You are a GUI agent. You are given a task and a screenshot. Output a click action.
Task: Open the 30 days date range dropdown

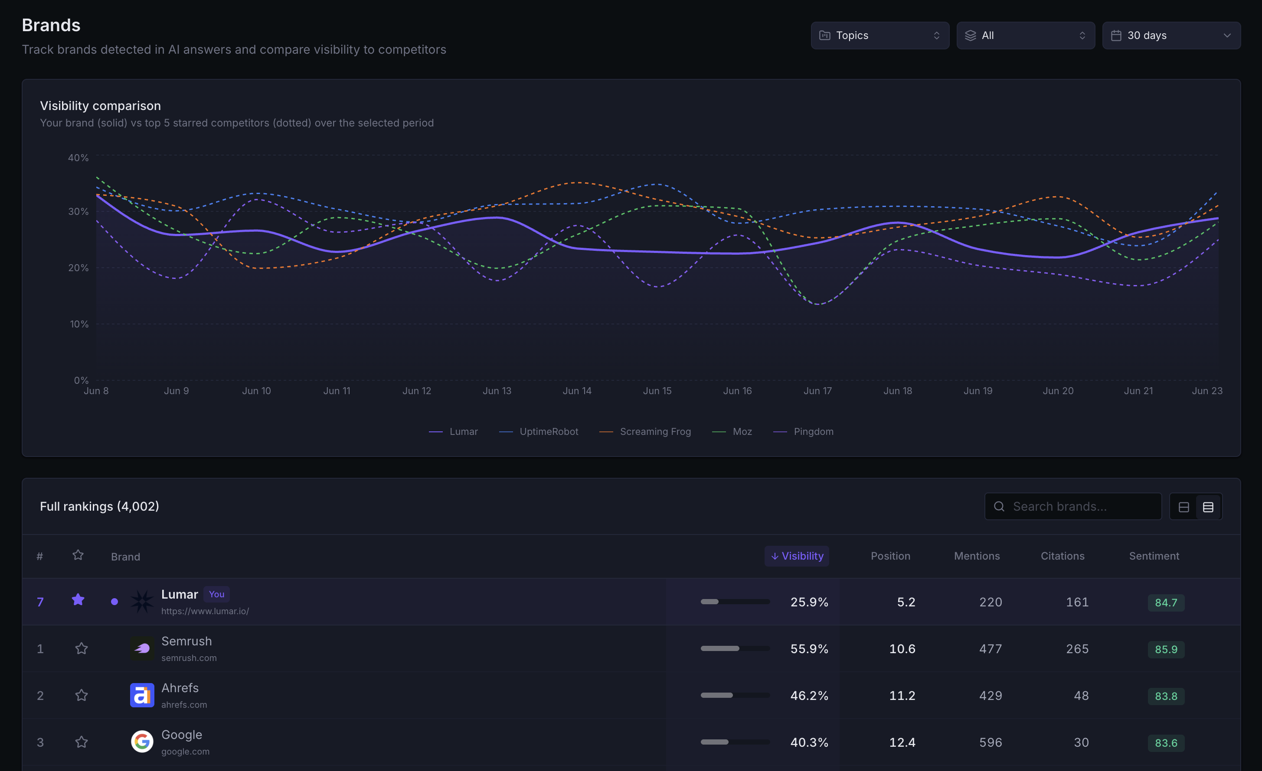pyautogui.click(x=1171, y=35)
